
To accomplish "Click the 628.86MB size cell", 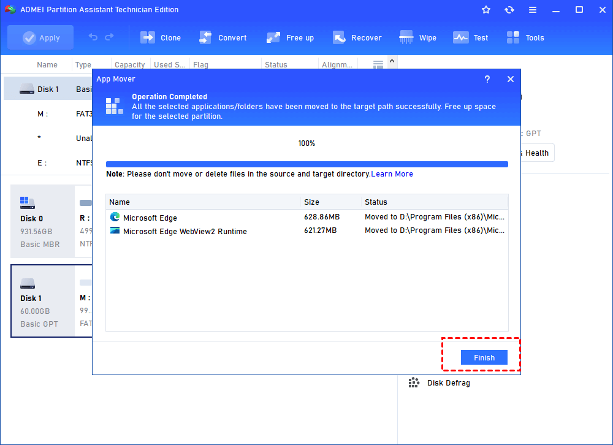I will pyautogui.click(x=322, y=217).
